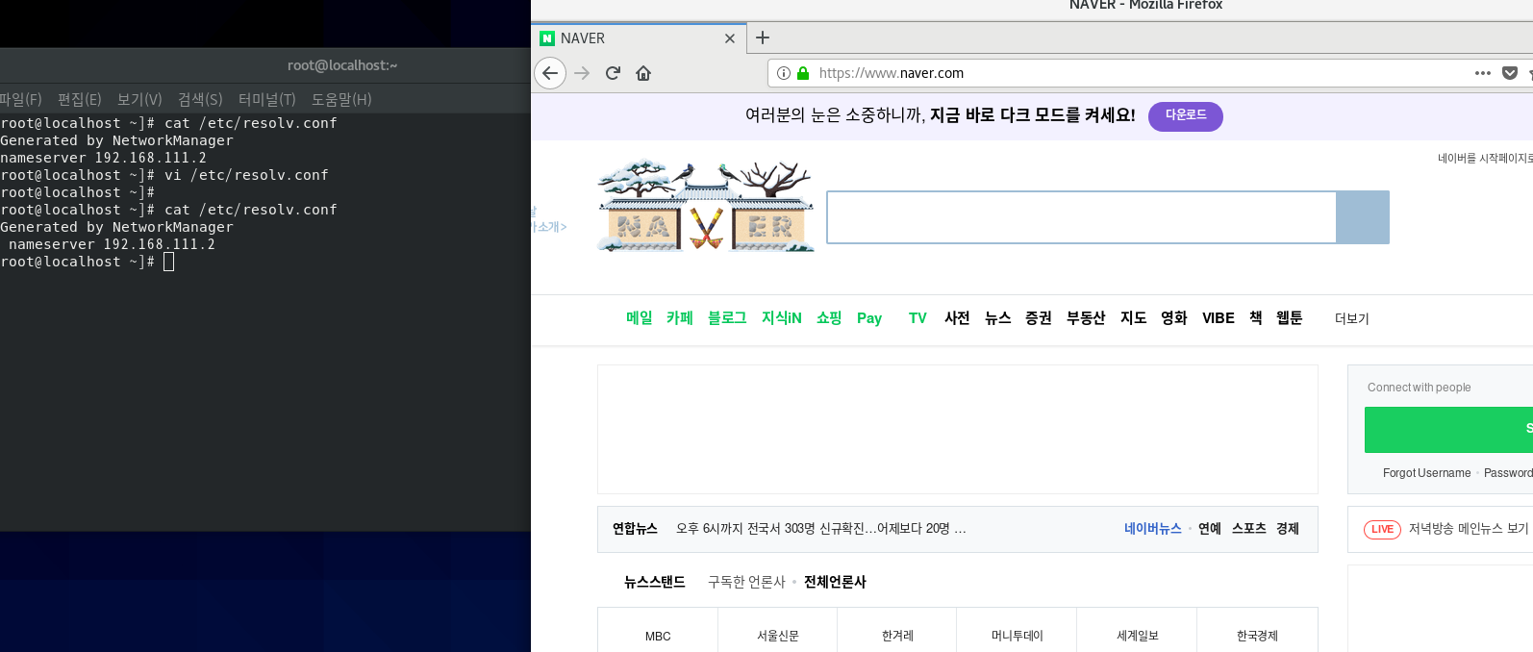Viewport: 1533px width, 652px height.
Task: Click 네이버를 시작페이지로 link
Action: point(1485,159)
